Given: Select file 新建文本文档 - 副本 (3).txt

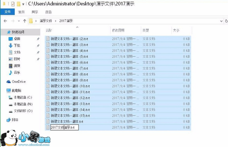Looking at the screenshot, I should [118, 45].
